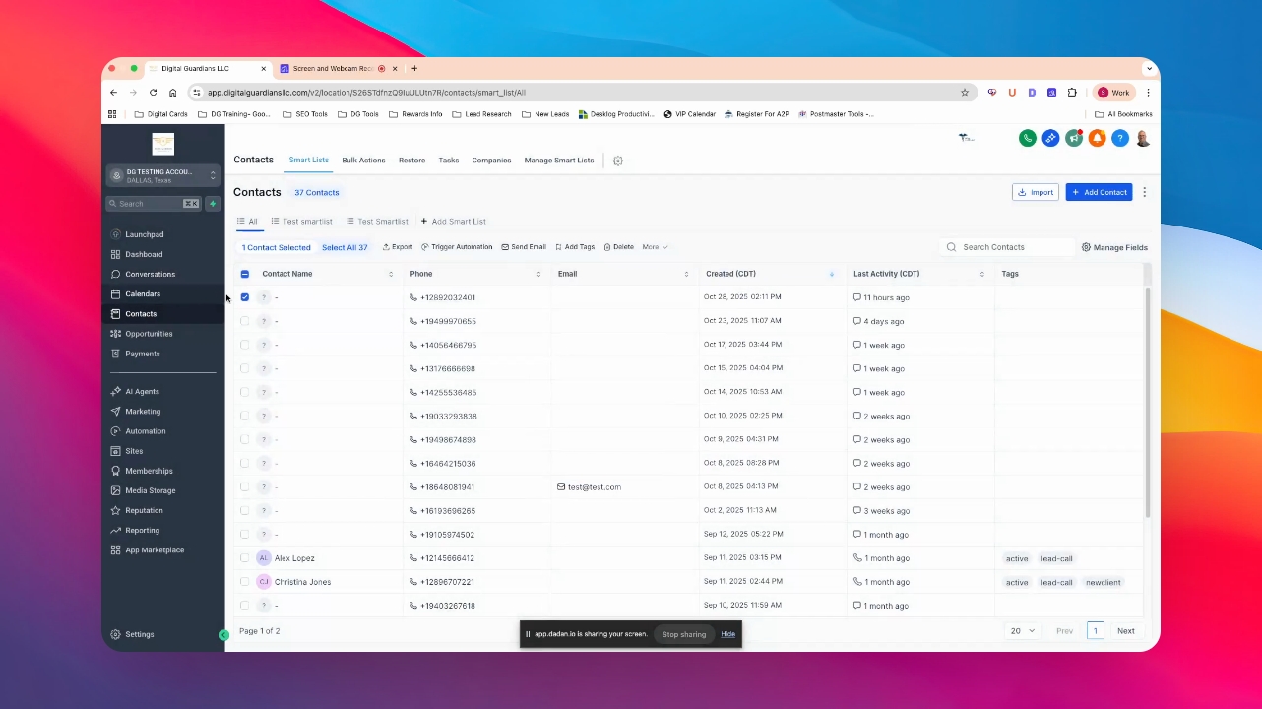Open the megaphone announcements icon

coord(1074,138)
